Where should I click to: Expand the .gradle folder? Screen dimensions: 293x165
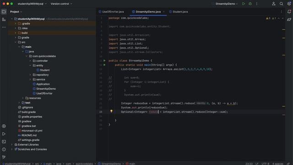(x=16, y=23)
